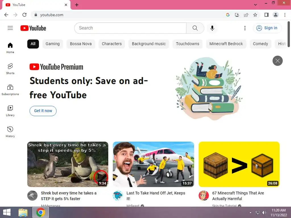Select the Gaming filter chip
This screenshot has height=218, width=291.
pyautogui.click(x=53, y=44)
